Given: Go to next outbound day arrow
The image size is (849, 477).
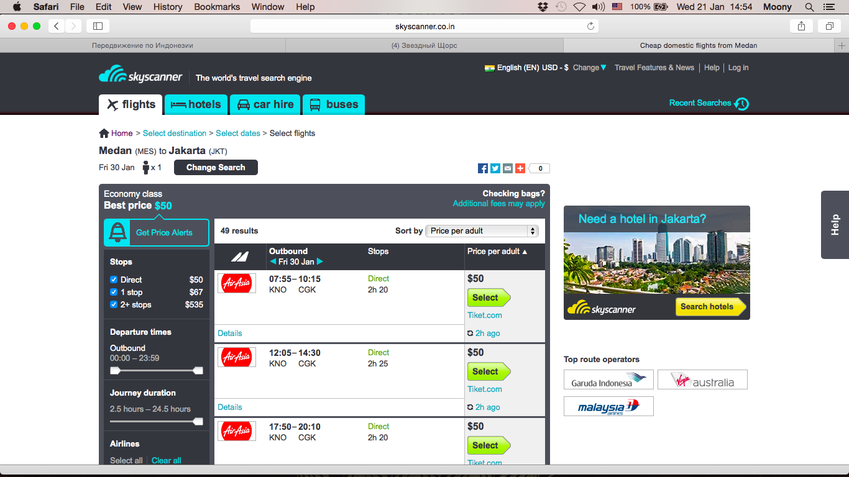Looking at the screenshot, I should point(320,262).
